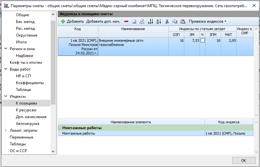Select Надбавки in the tree
Image resolution: width=260 pixels, height=167 pixels.
(x=25, y=56)
